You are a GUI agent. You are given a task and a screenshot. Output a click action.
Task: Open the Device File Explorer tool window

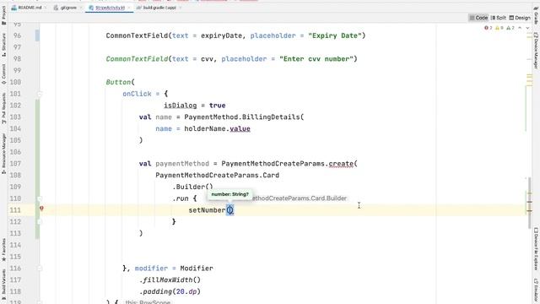(x=536, y=249)
